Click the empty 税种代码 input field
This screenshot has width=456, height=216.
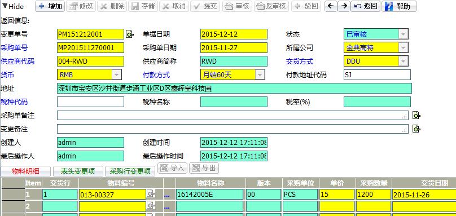point(90,102)
